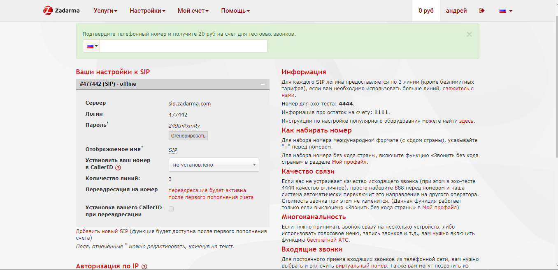Click help icon next to Авторизация по IP
558x270 pixels.
pos(144,266)
